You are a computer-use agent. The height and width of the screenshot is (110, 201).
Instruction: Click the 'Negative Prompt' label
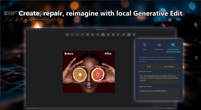point(146,86)
